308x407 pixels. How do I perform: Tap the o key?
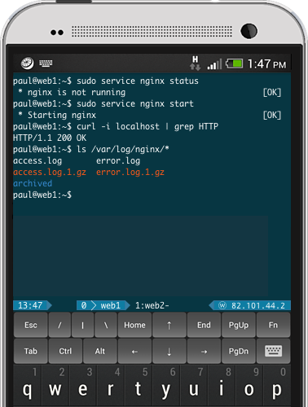(x=249, y=386)
